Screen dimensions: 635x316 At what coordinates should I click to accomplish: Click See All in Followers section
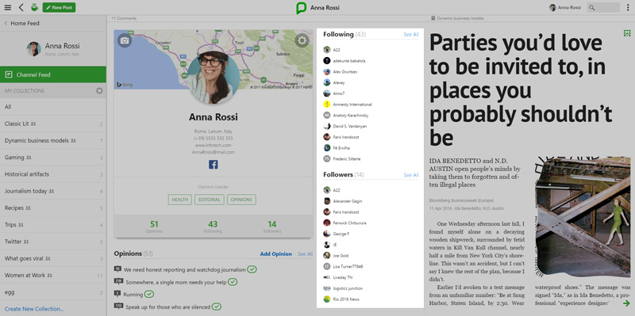point(411,175)
